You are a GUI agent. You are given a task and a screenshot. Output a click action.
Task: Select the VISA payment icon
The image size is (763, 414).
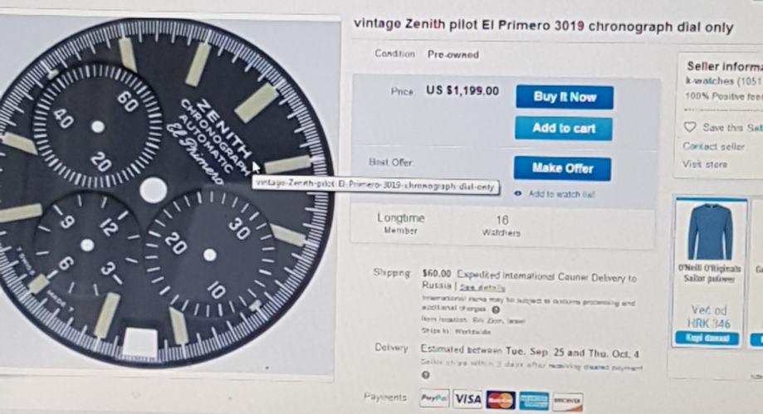[467, 399]
